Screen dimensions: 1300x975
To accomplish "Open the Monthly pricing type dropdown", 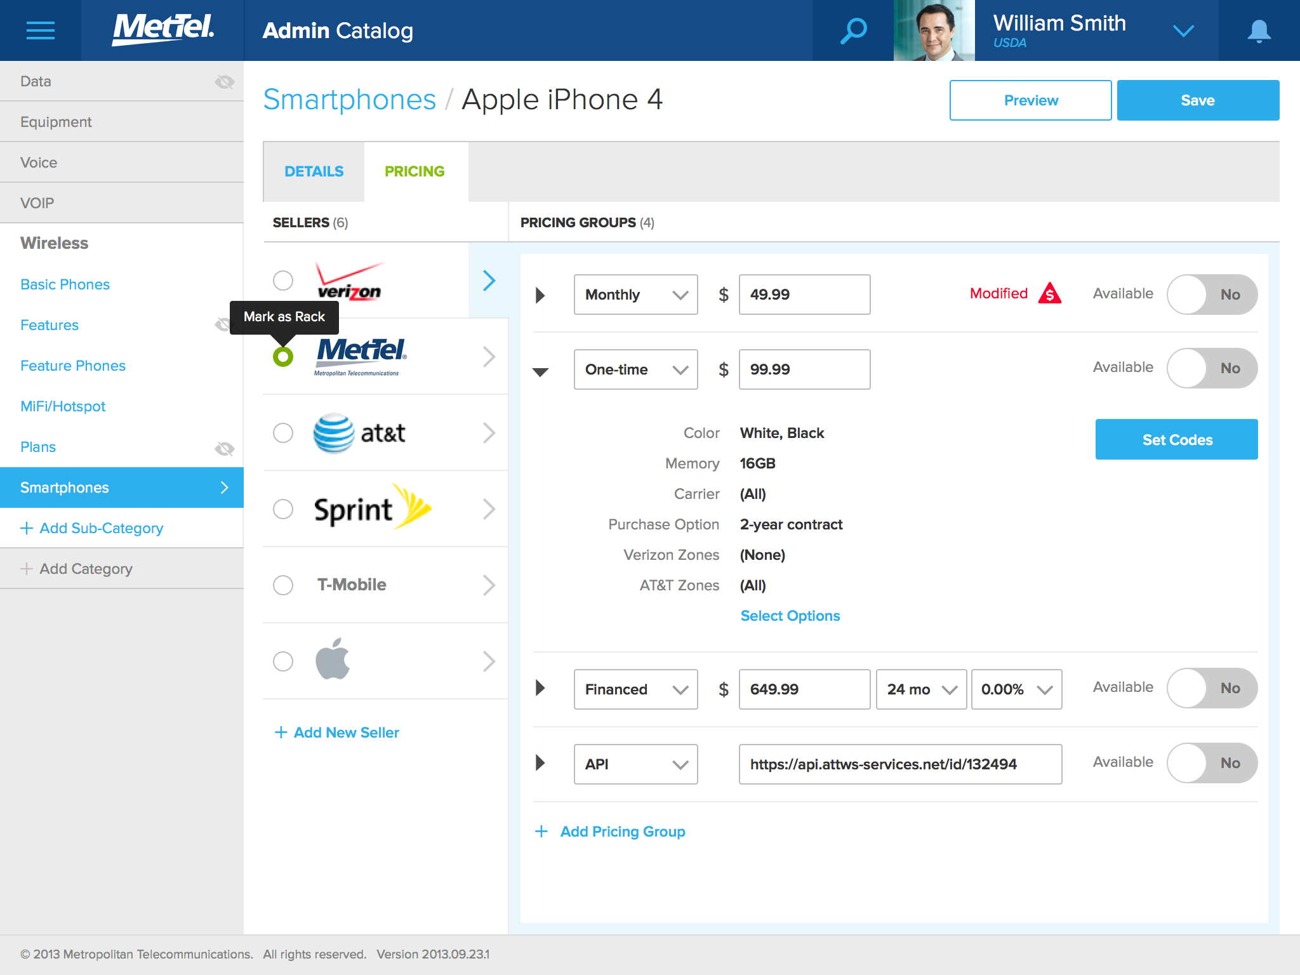I will [635, 295].
